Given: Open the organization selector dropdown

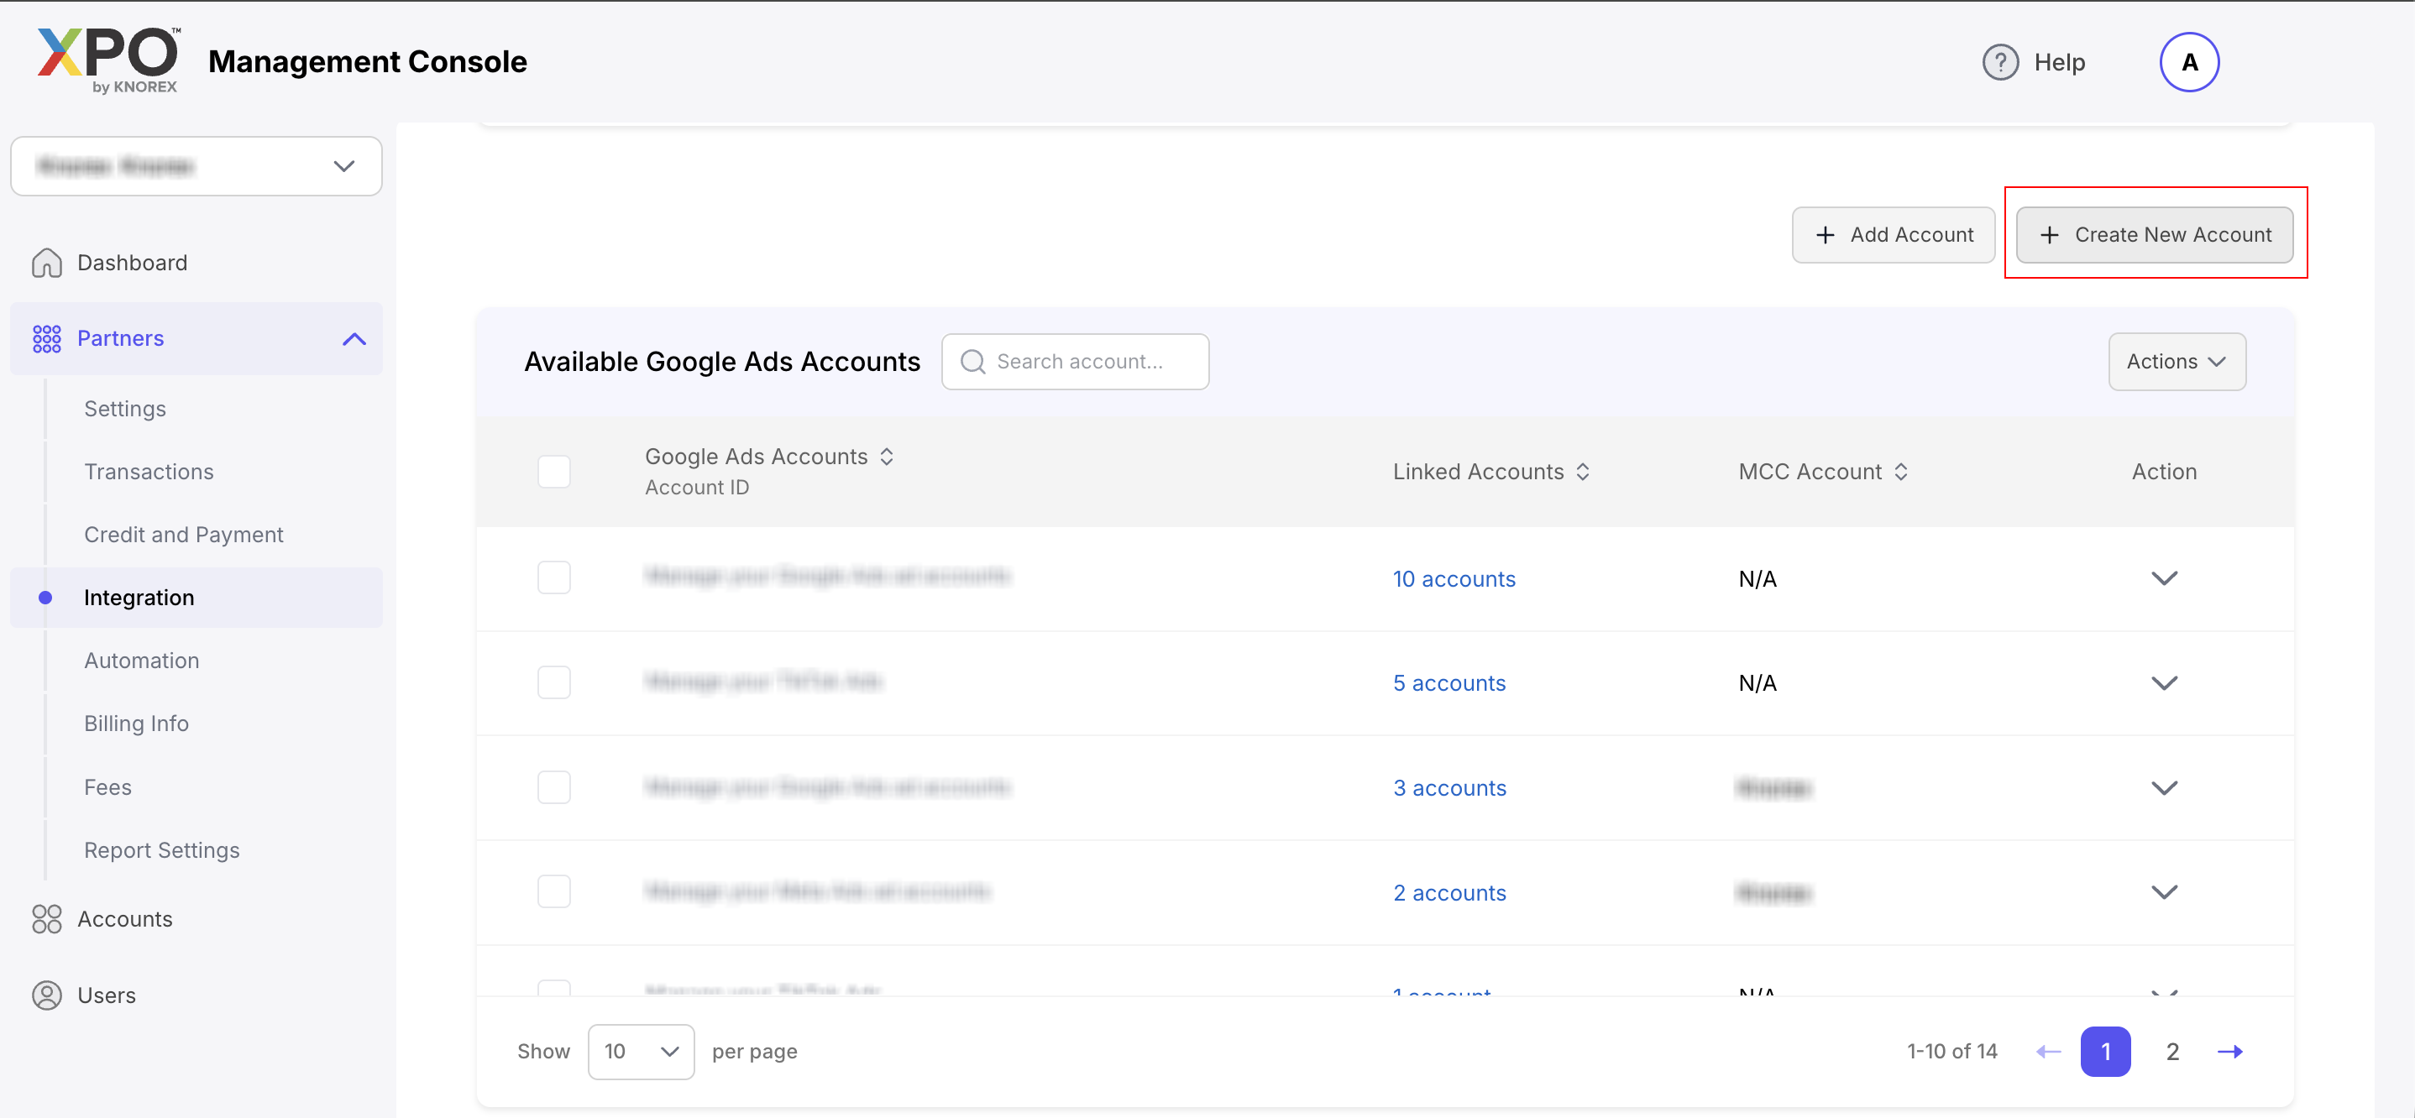Looking at the screenshot, I should (196, 166).
